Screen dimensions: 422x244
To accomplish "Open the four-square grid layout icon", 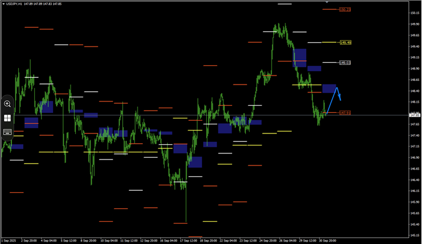I will [x=7, y=118].
